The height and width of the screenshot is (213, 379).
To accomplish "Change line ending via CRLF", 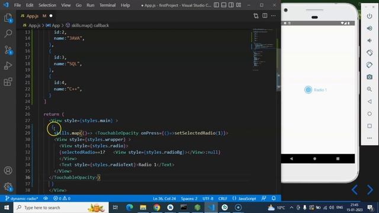I will [223, 199].
